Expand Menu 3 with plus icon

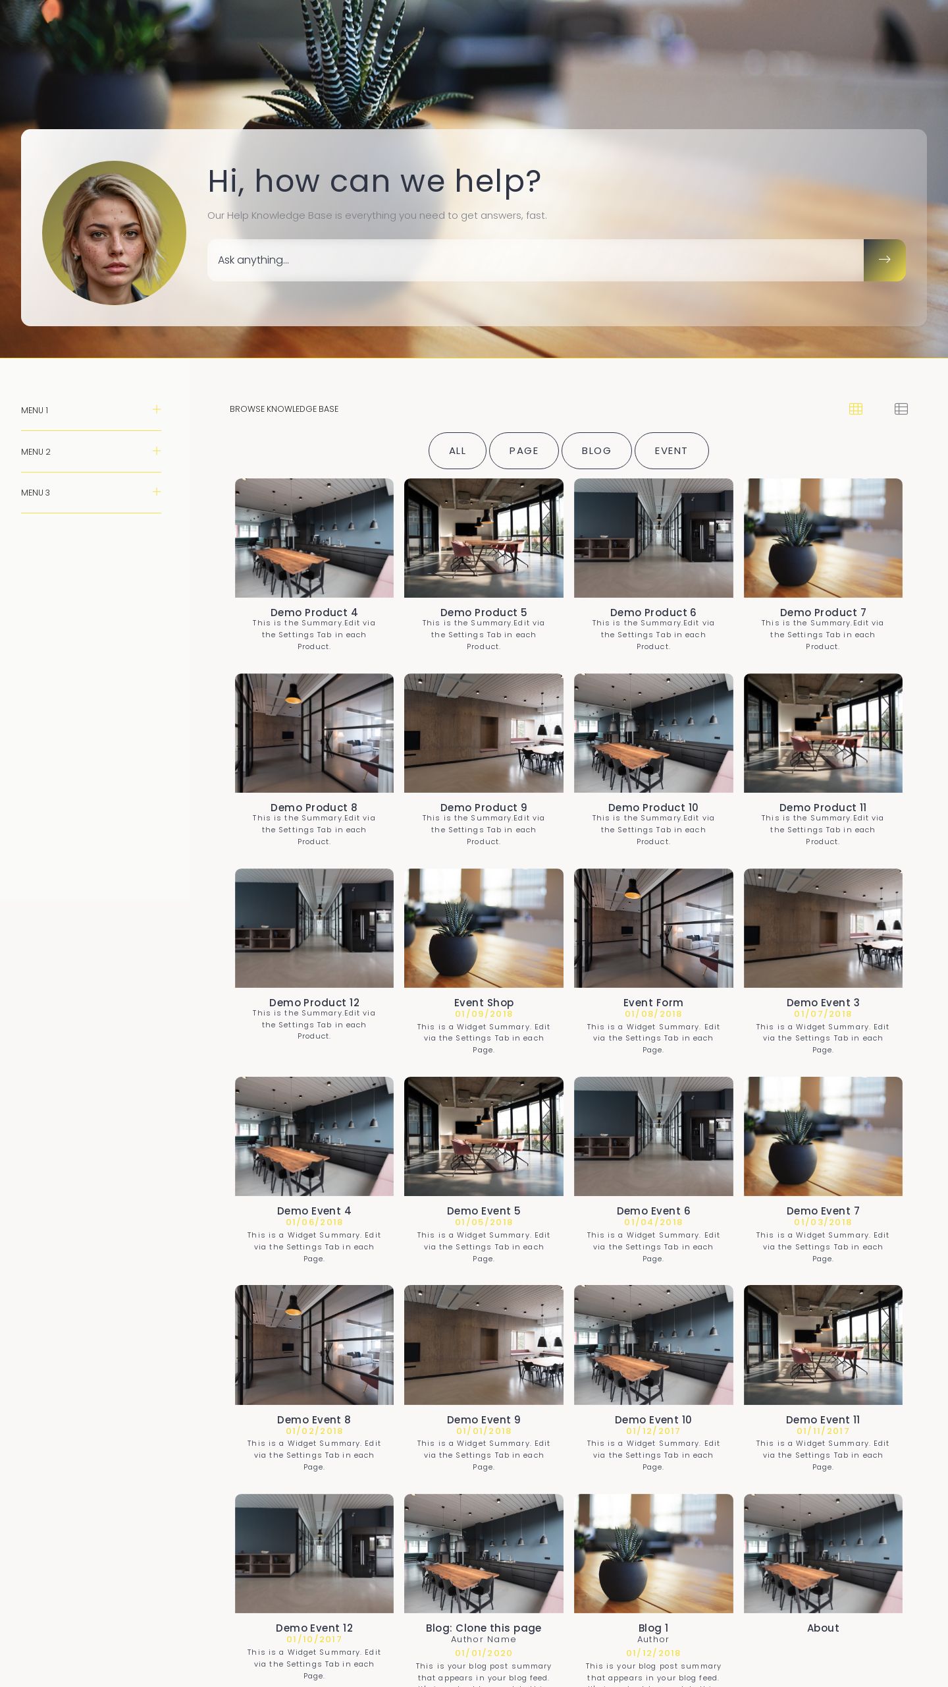pyautogui.click(x=157, y=492)
